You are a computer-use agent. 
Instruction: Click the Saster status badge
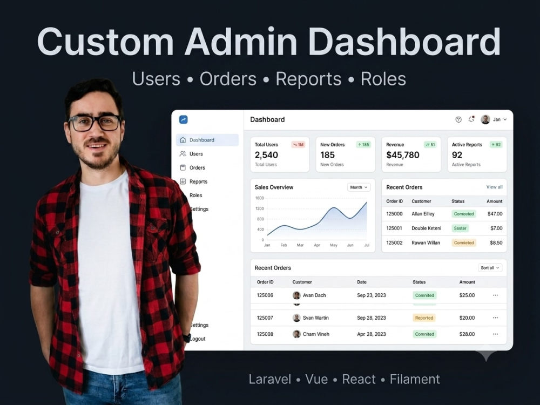[460, 228]
